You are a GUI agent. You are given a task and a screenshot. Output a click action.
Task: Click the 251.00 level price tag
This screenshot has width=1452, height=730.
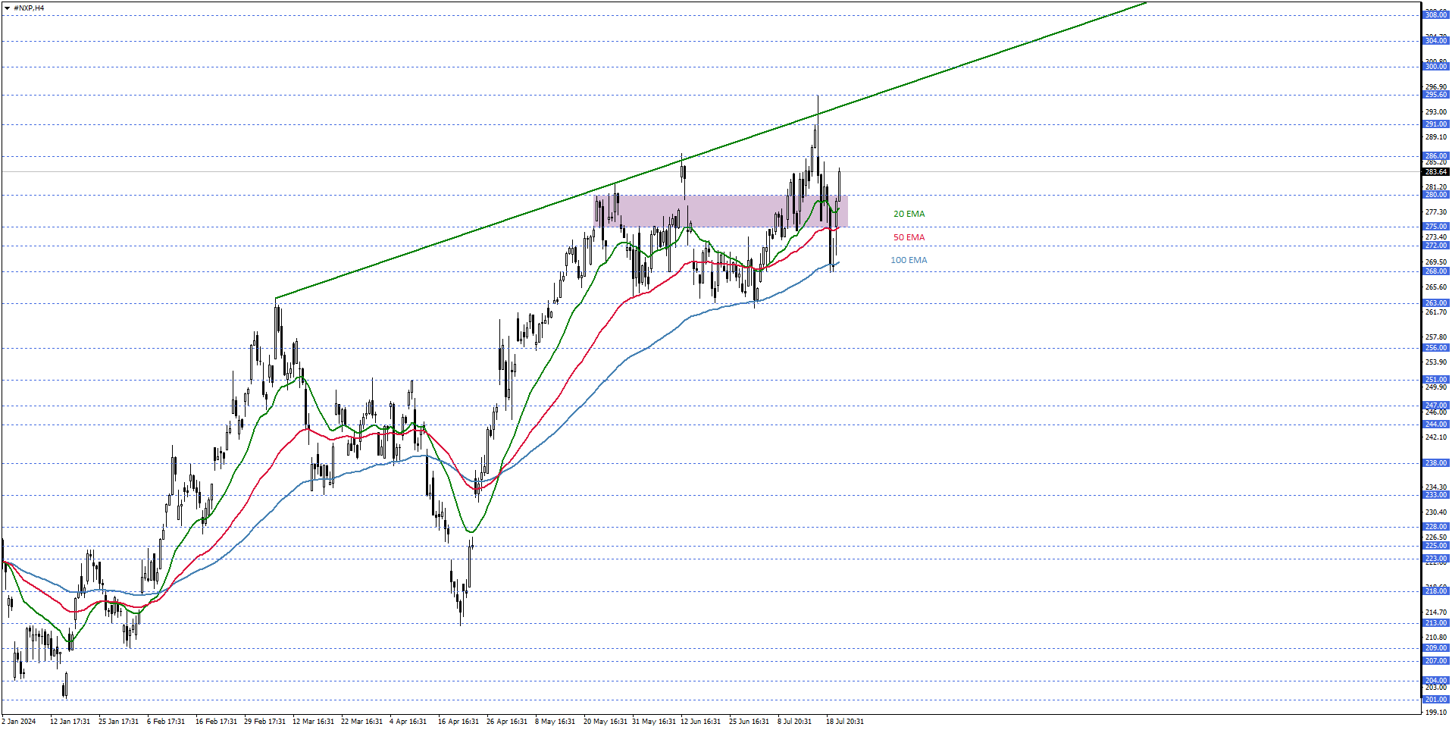1436,380
